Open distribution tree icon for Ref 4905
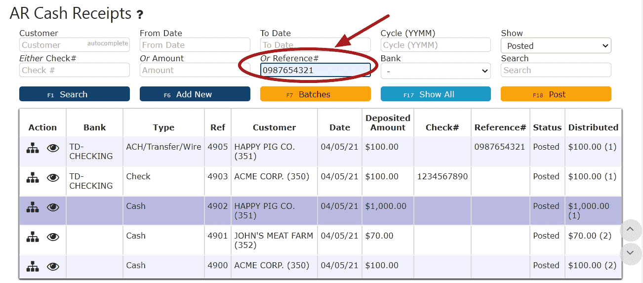The height and width of the screenshot is (283, 643). [x=33, y=148]
